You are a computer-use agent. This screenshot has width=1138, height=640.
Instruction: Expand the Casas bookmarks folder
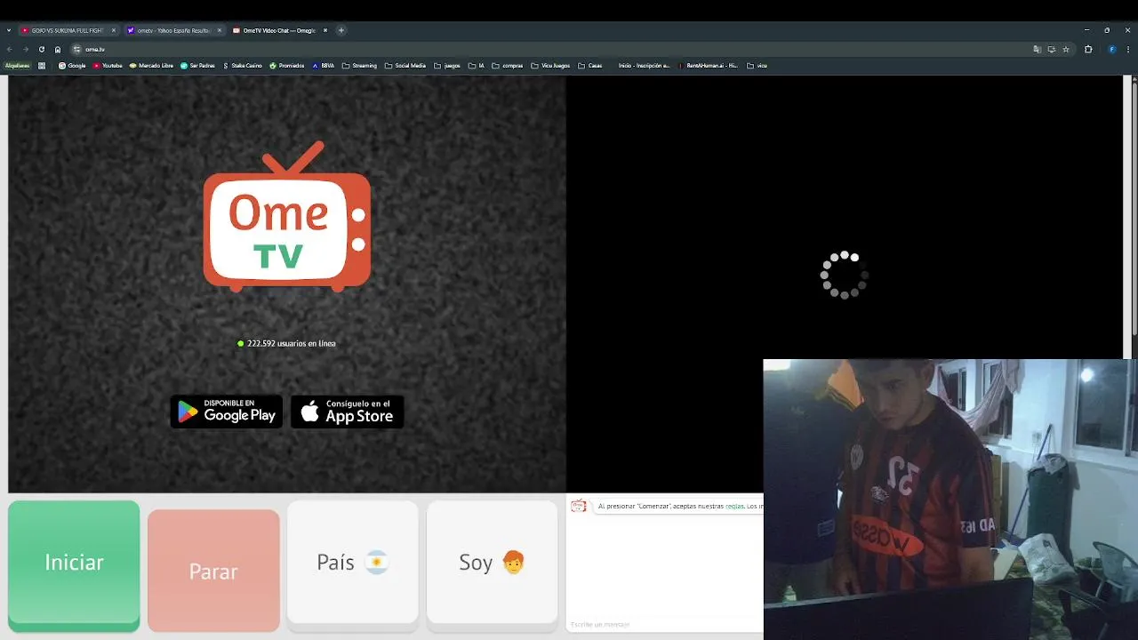(x=589, y=65)
